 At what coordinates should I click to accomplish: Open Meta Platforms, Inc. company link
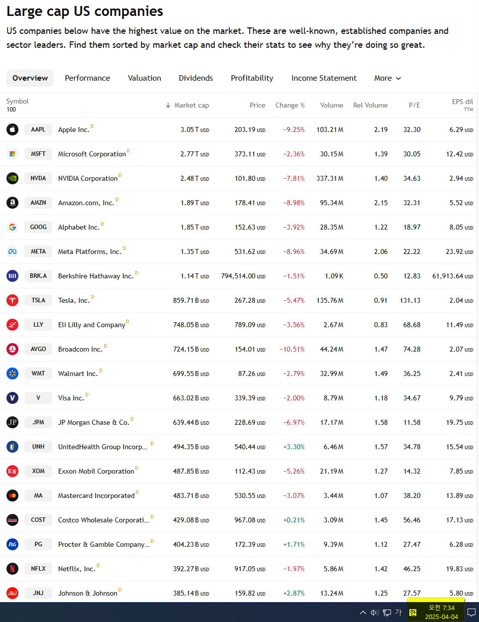coord(90,251)
